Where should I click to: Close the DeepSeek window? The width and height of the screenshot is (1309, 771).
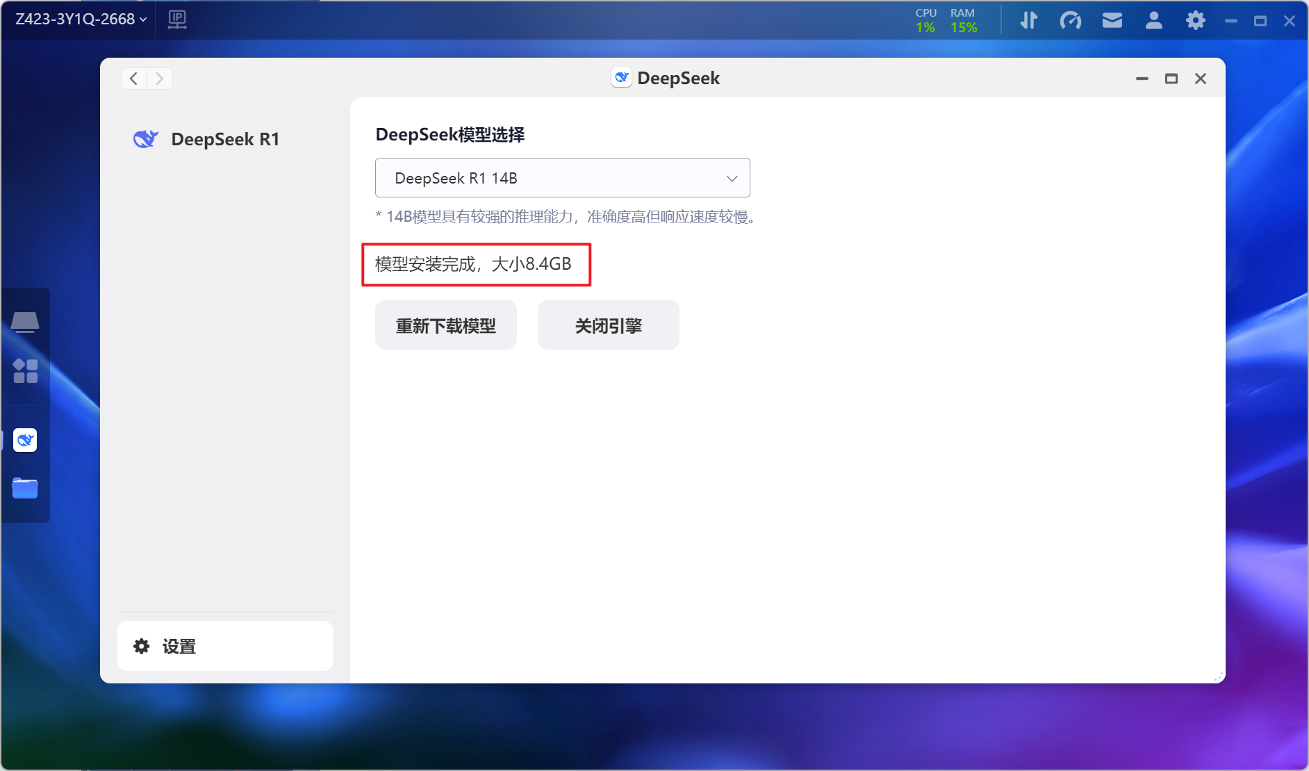pyautogui.click(x=1201, y=79)
